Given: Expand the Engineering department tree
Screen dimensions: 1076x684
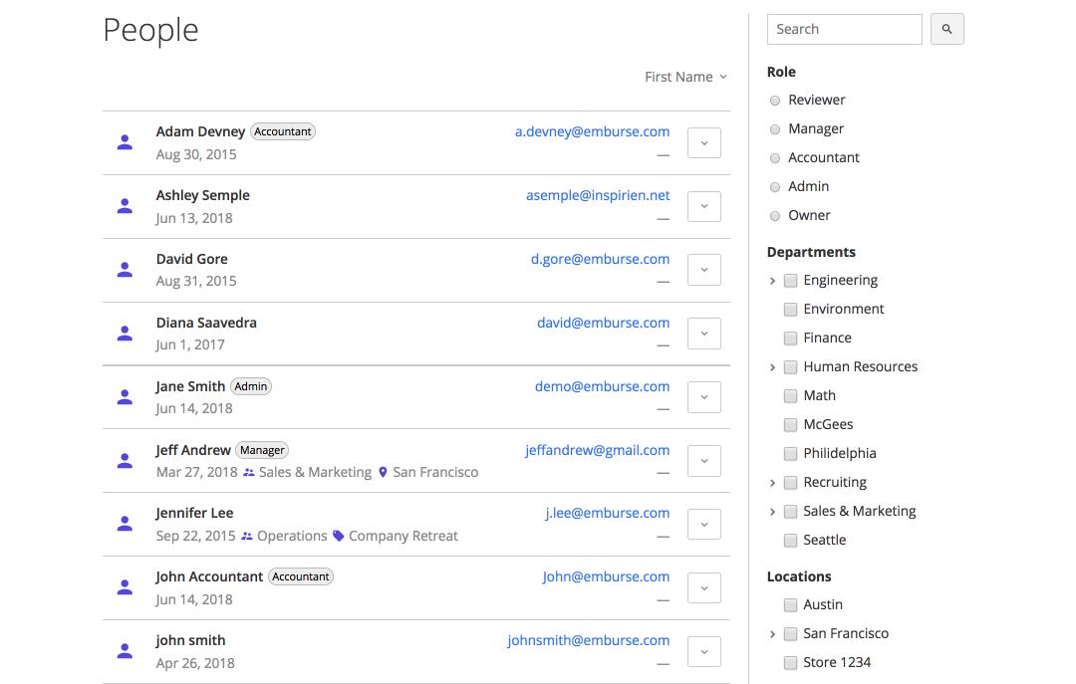Looking at the screenshot, I should [x=773, y=281].
